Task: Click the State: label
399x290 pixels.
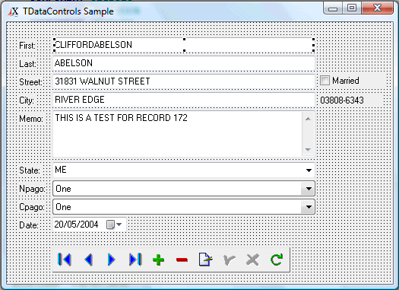Action: tap(30, 170)
